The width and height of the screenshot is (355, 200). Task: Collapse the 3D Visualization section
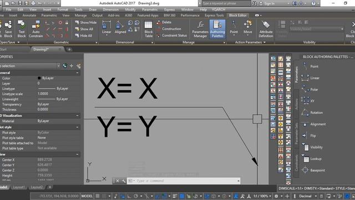pyautogui.click(x=78, y=116)
